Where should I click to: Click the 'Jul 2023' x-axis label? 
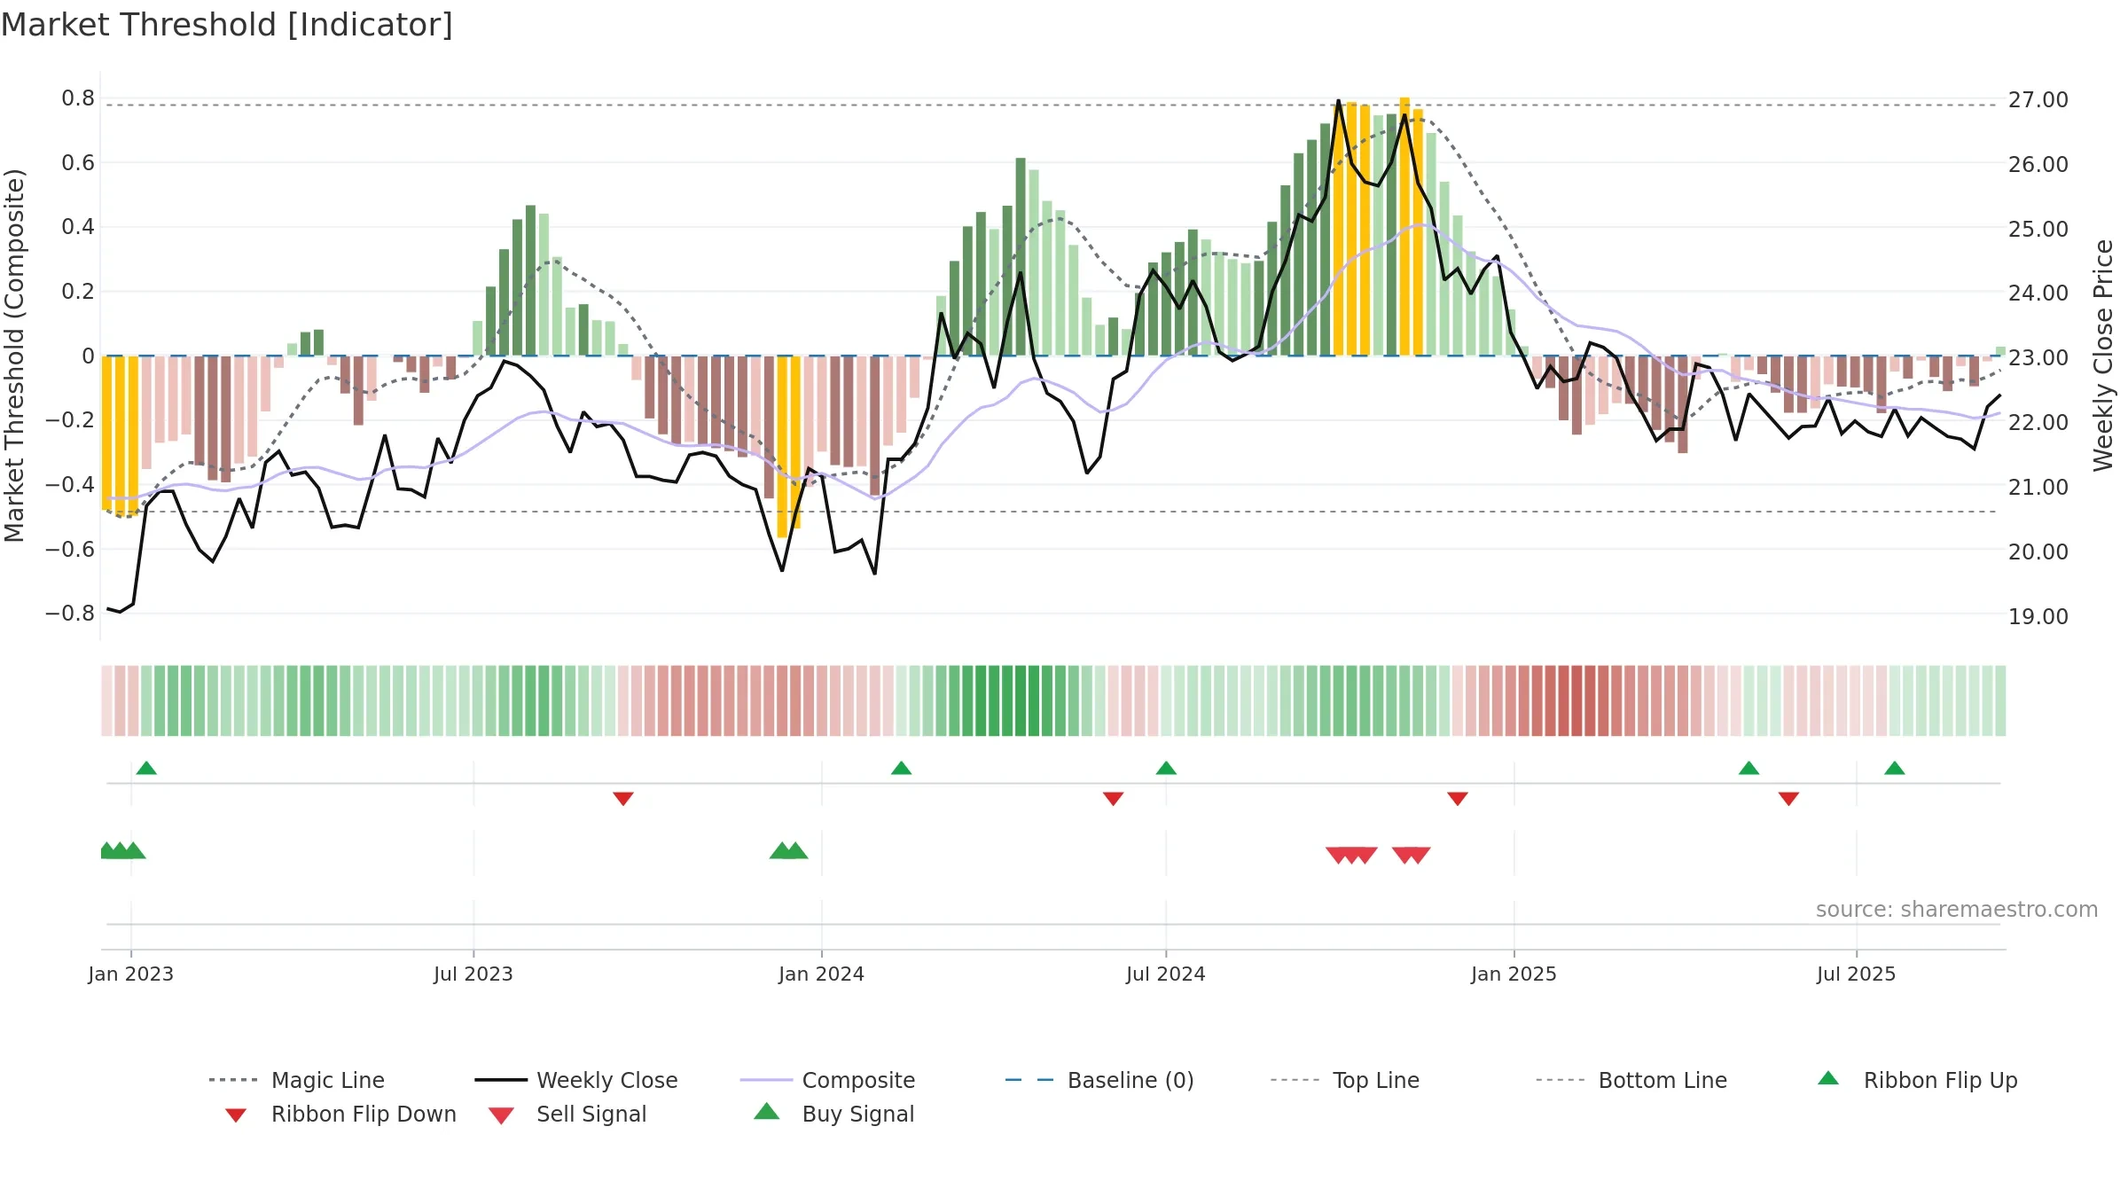coord(473,974)
